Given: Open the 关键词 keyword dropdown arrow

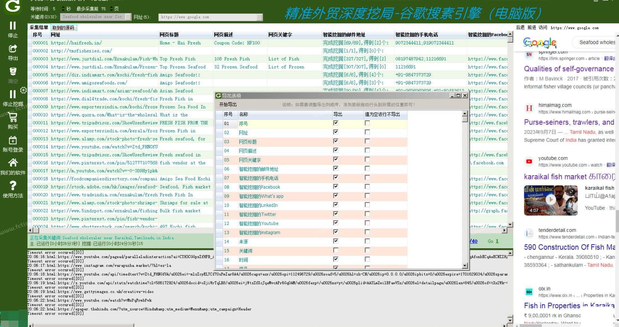Looking at the screenshot, I should (128, 17).
